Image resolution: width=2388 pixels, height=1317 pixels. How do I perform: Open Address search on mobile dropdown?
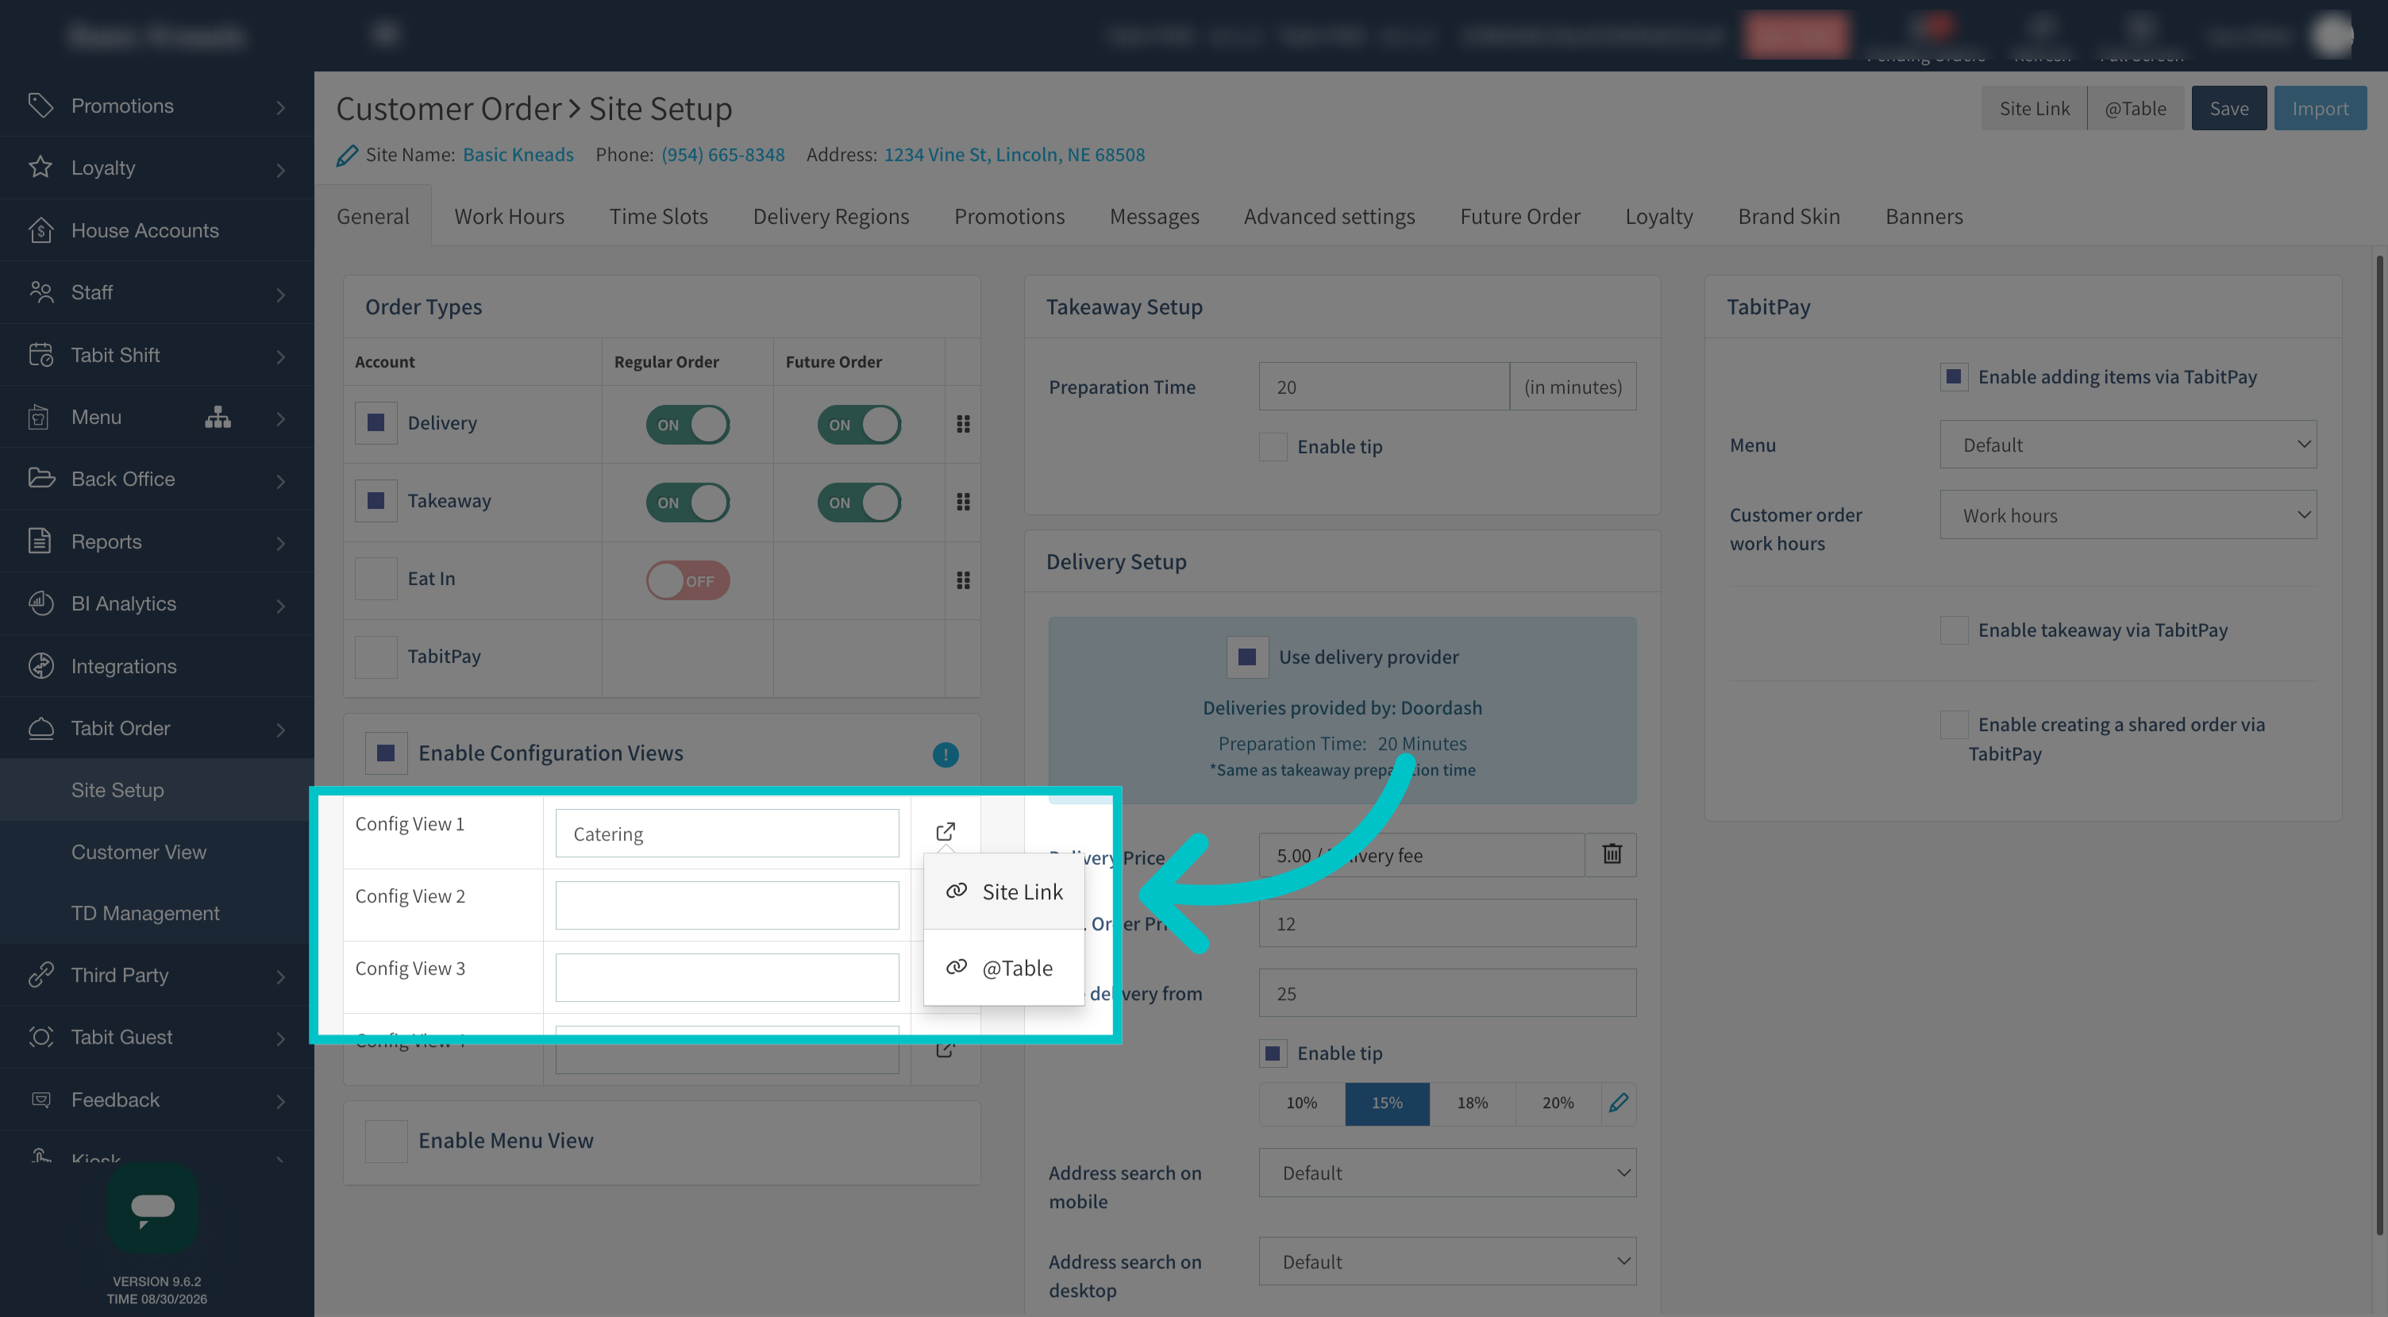(1447, 1173)
